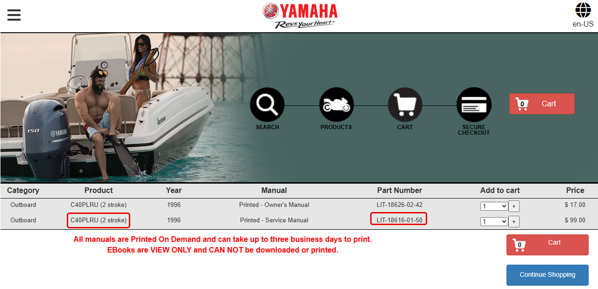
Task: Click the Continue Shopping button
Action: click(x=548, y=275)
